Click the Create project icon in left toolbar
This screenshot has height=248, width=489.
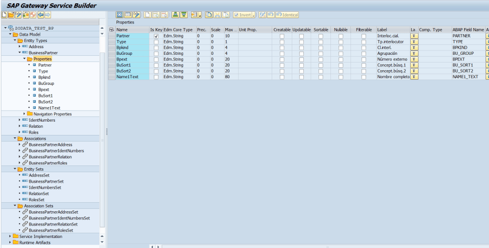(4, 15)
